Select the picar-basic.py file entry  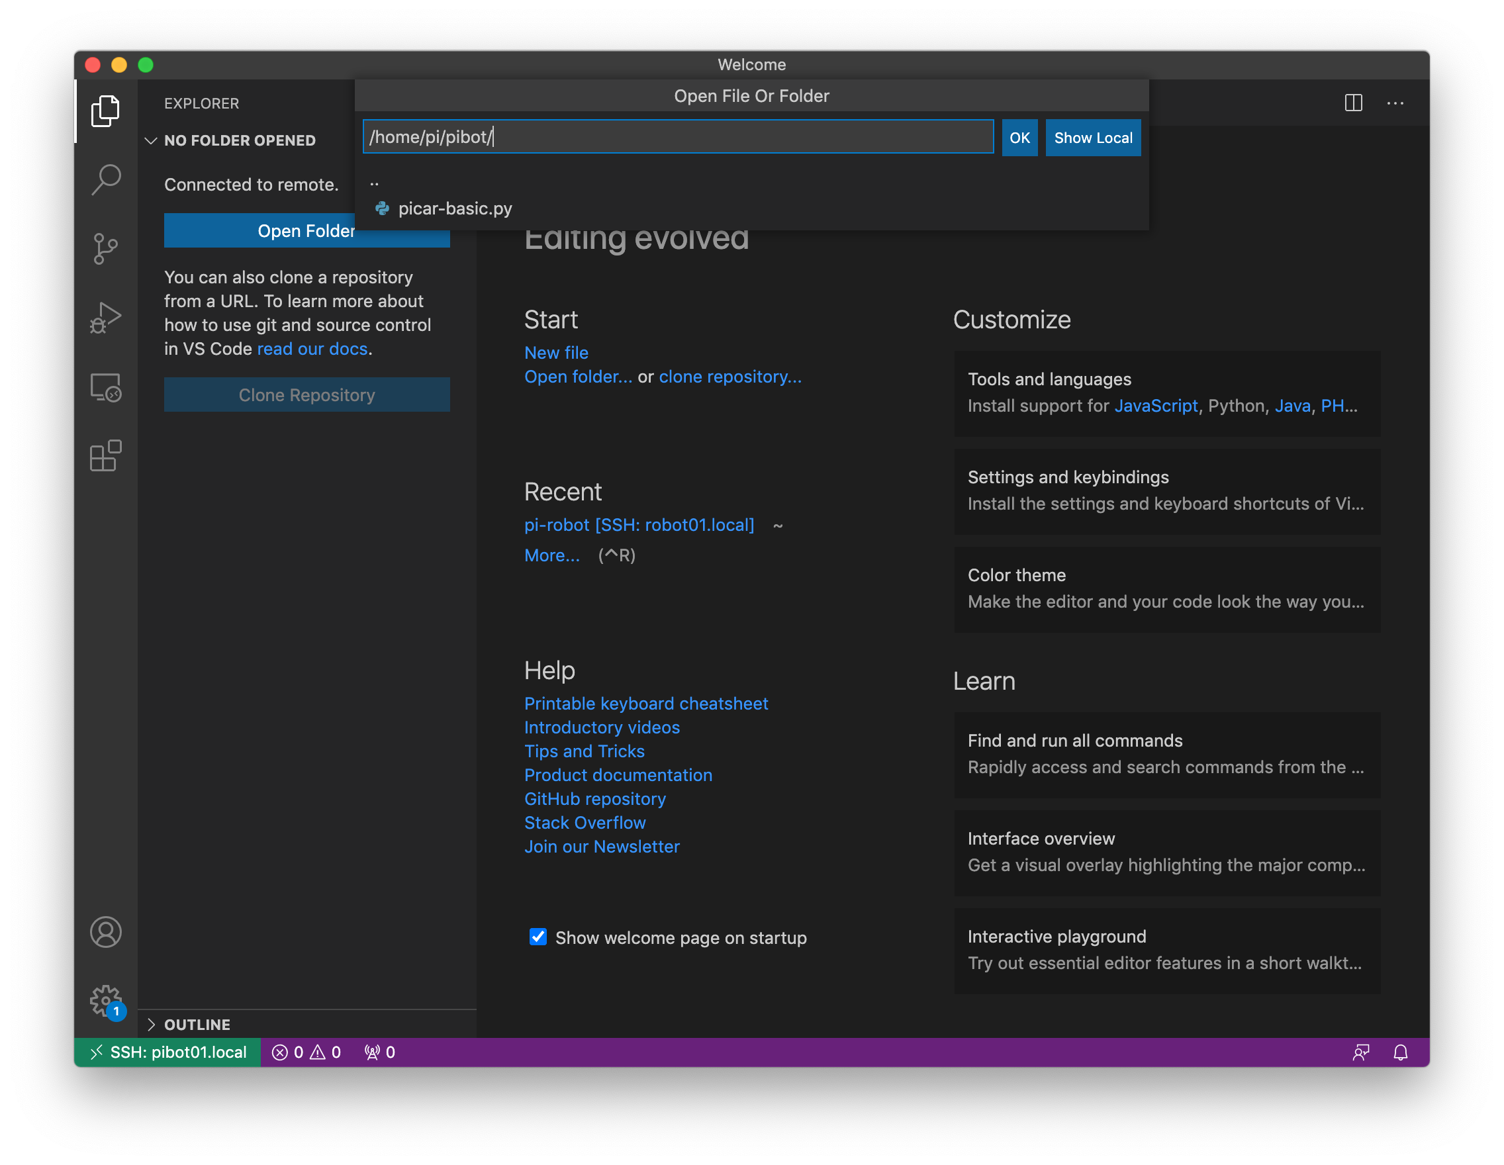(751, 209)
